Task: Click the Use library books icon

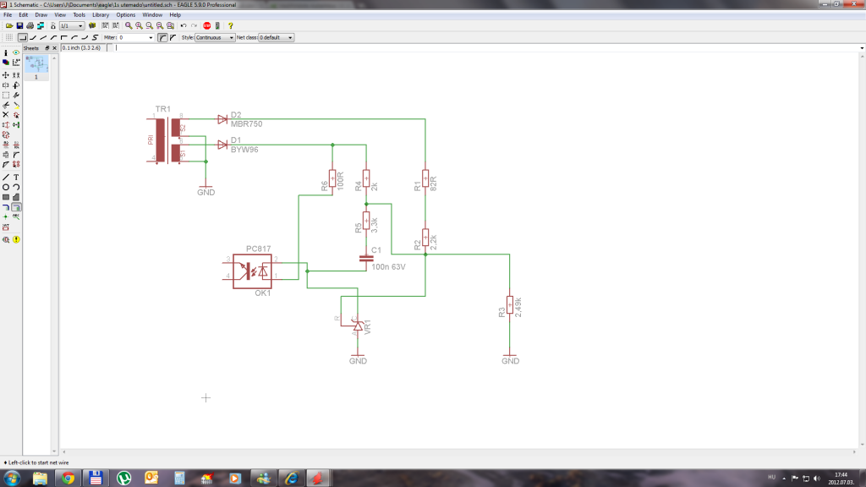Action: pos(92,26)
